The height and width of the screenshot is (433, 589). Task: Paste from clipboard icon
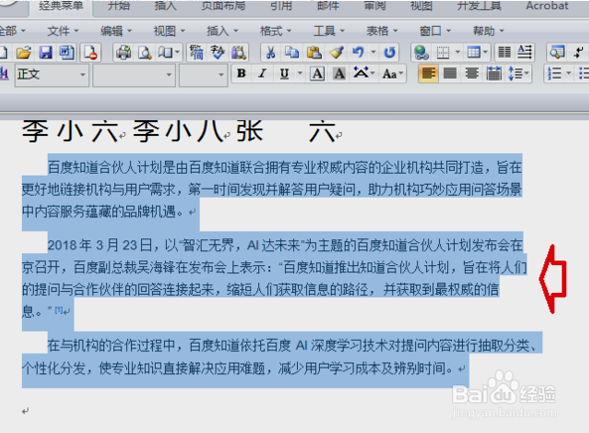(x=314, y=53)
